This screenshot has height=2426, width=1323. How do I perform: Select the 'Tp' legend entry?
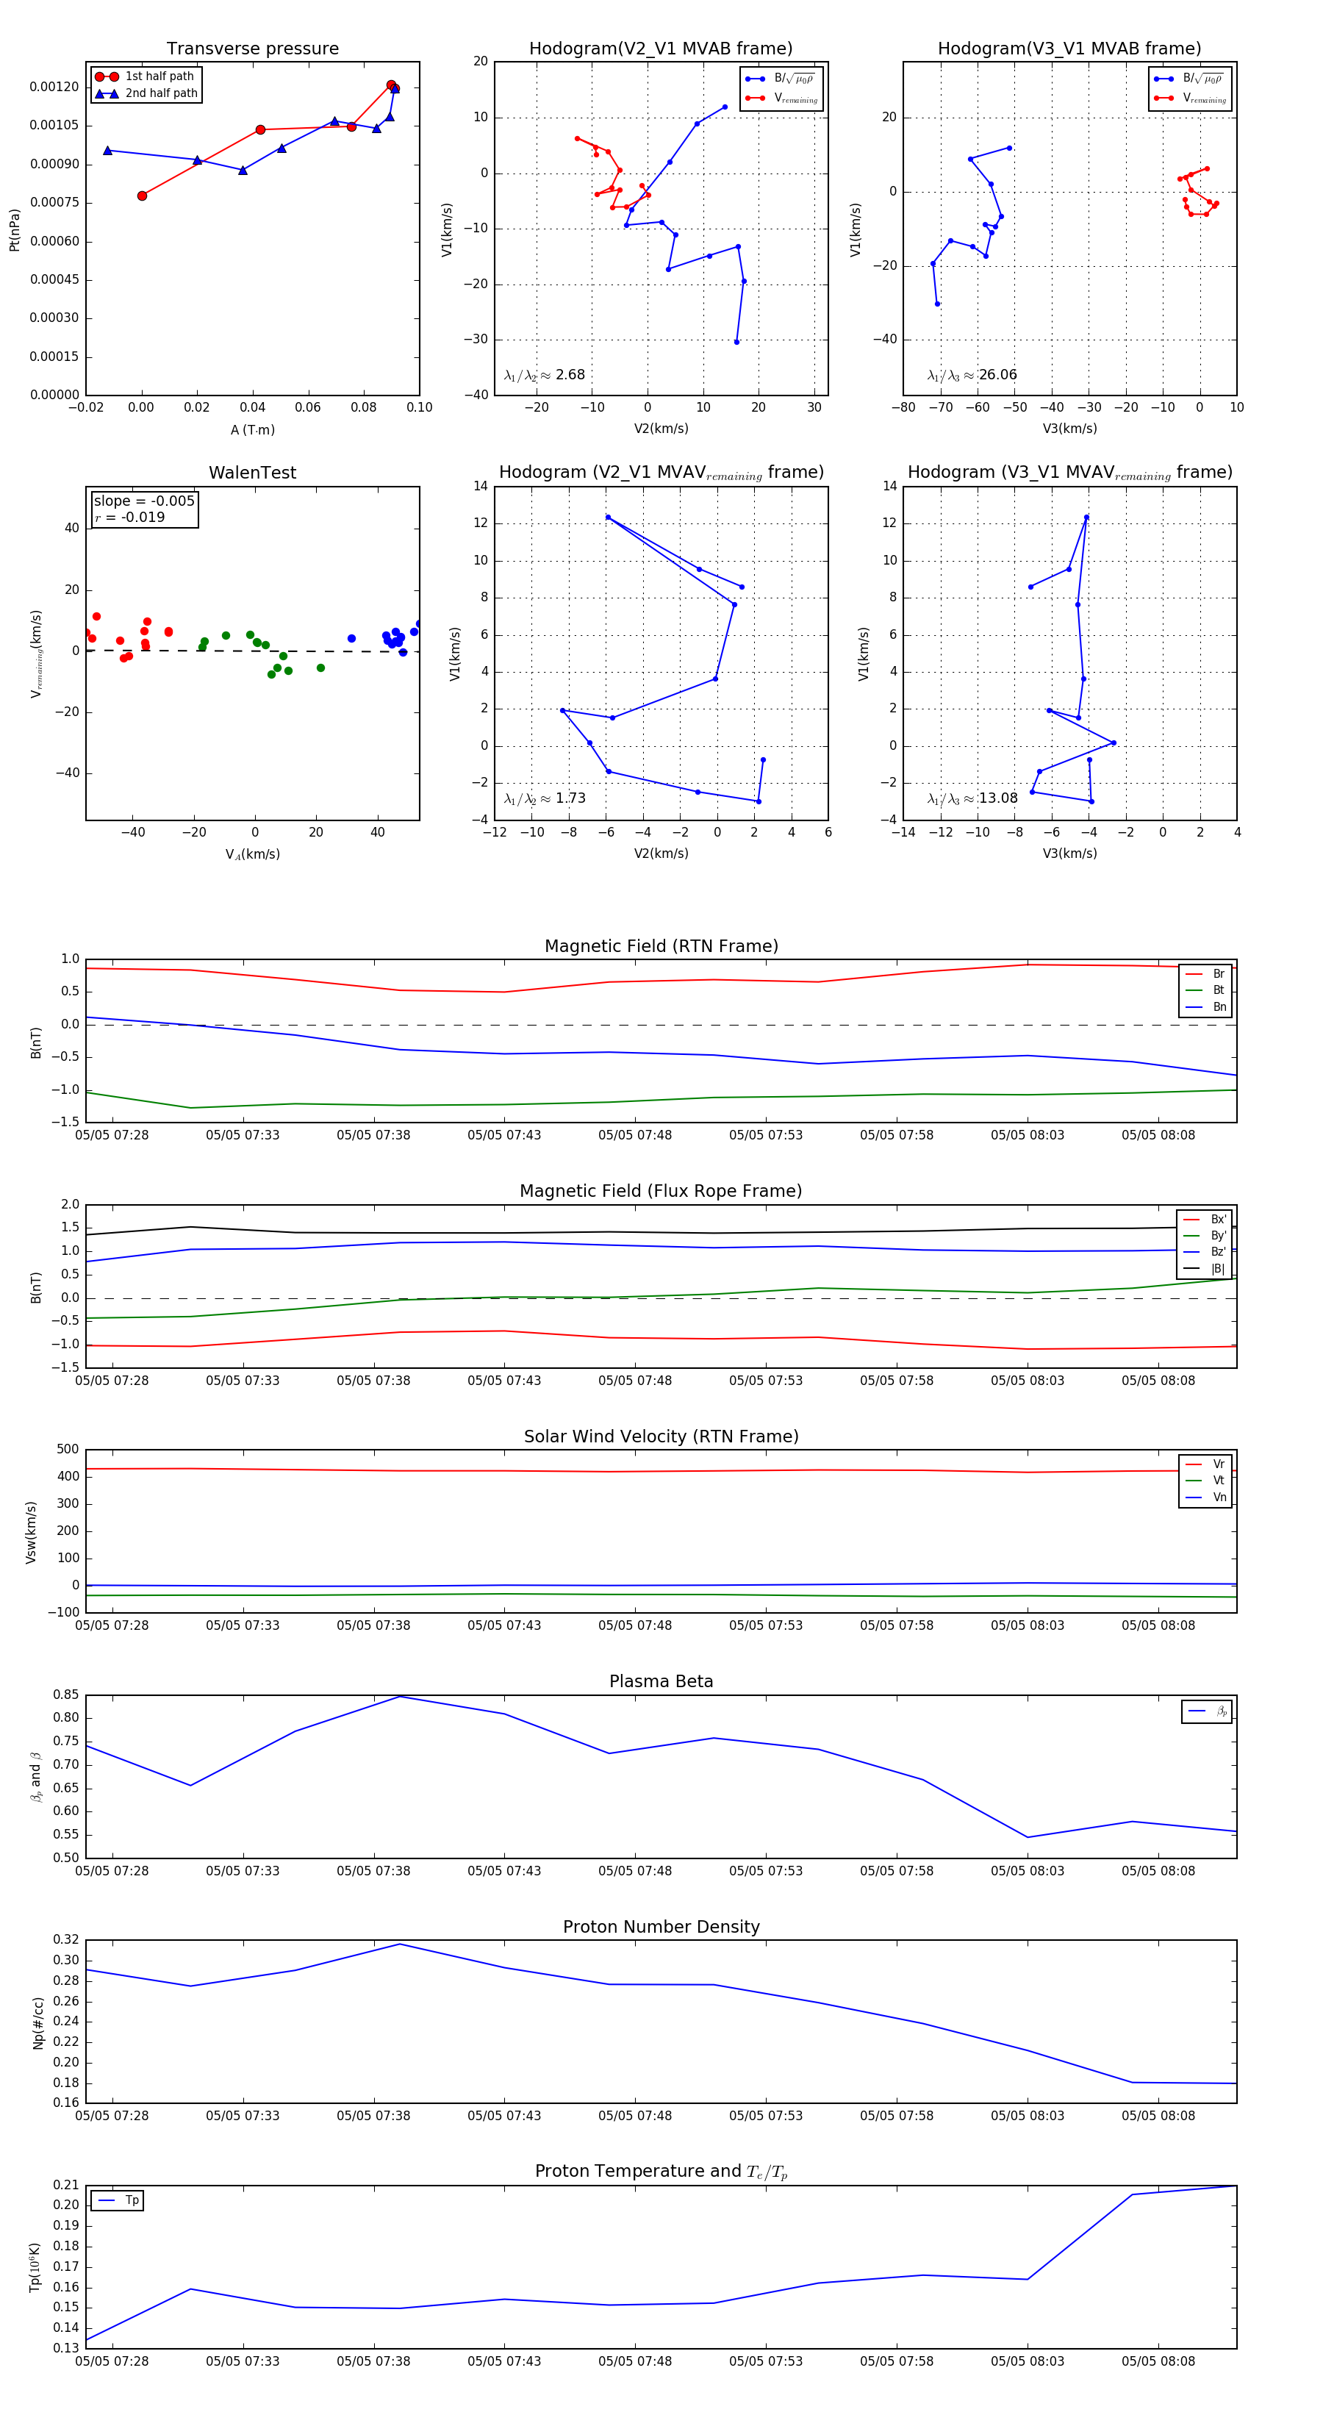click(x=118, y=2200)
